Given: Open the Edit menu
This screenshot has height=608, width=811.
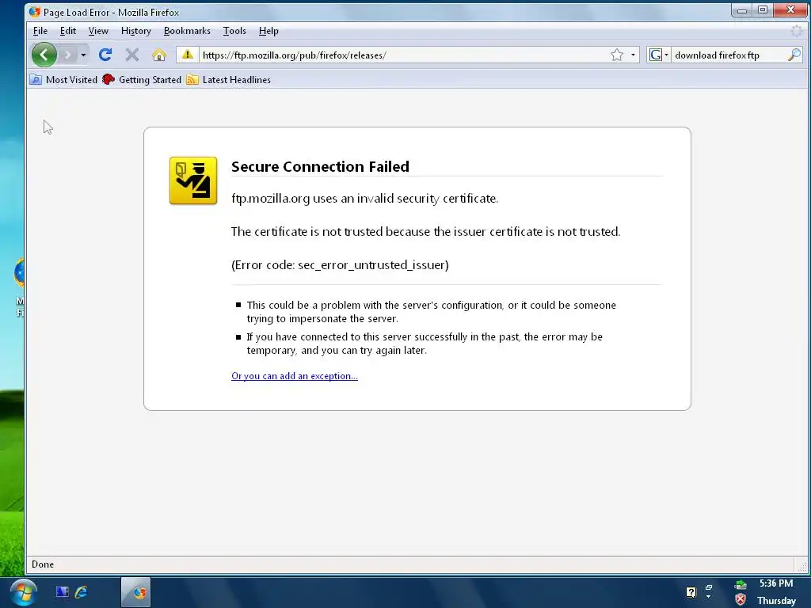Looking at the screenshot, I should (x=68, y=31).
